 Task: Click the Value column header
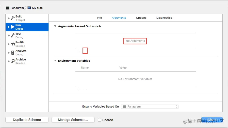[123, 68]
